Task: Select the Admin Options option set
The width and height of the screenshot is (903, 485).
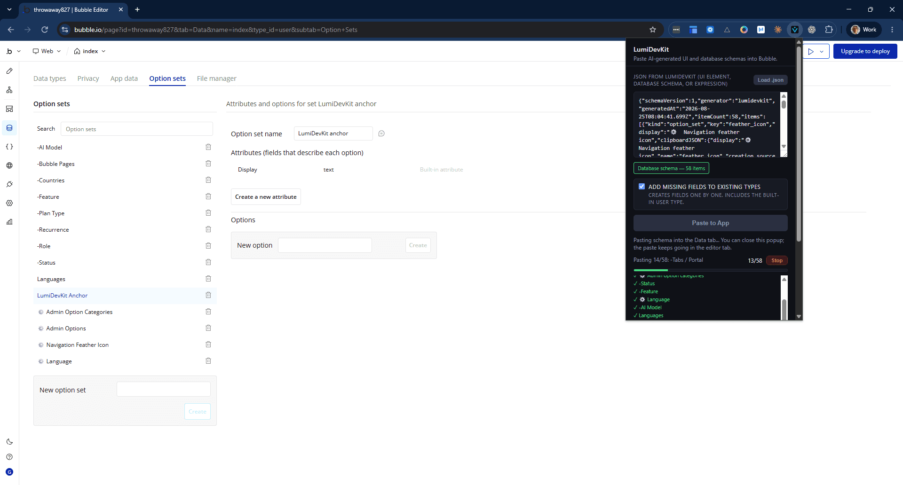Action: click(x=125, y=328)
